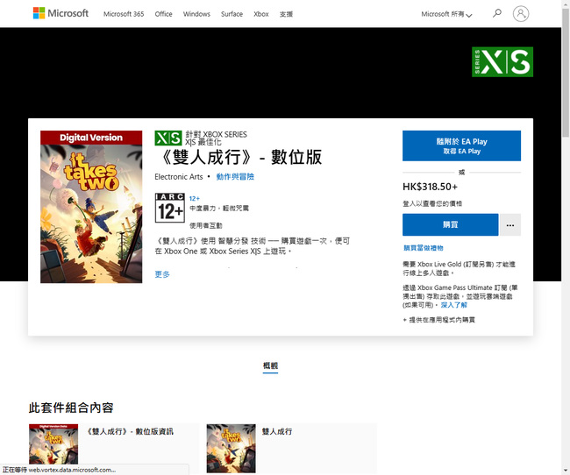Click 購買當做禮物 link

424,248
